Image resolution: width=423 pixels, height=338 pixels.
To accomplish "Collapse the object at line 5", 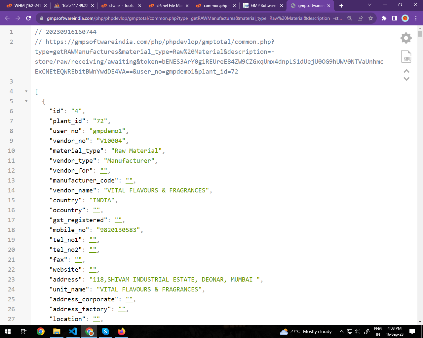I will (26, 101).
